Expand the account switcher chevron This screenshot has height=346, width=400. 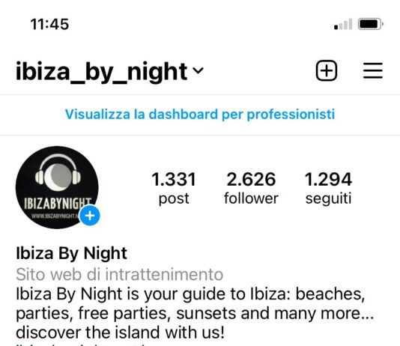pyautogui.click(x=198, y=70)
